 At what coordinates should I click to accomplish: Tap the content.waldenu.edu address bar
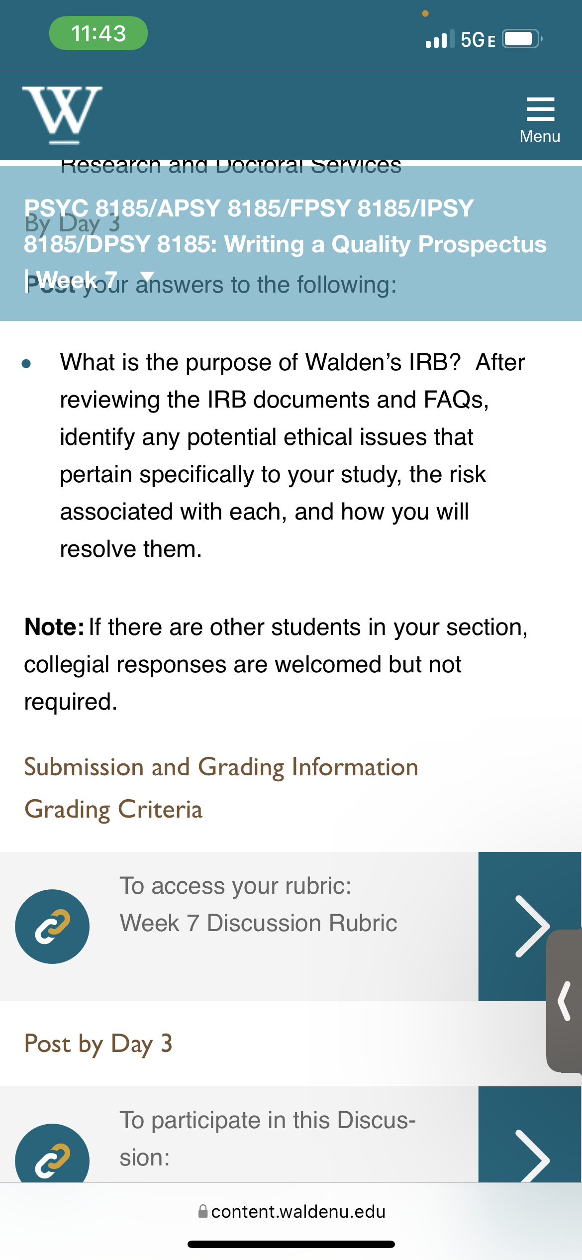pos(291,1211)
